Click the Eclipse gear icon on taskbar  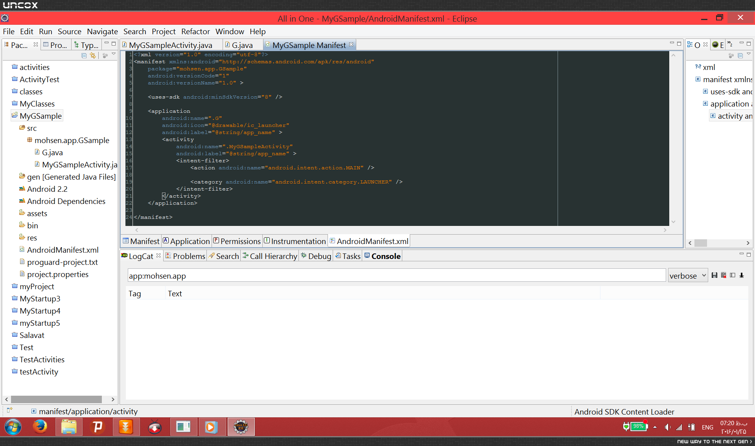pyautogui.click(x=241, y=427)
